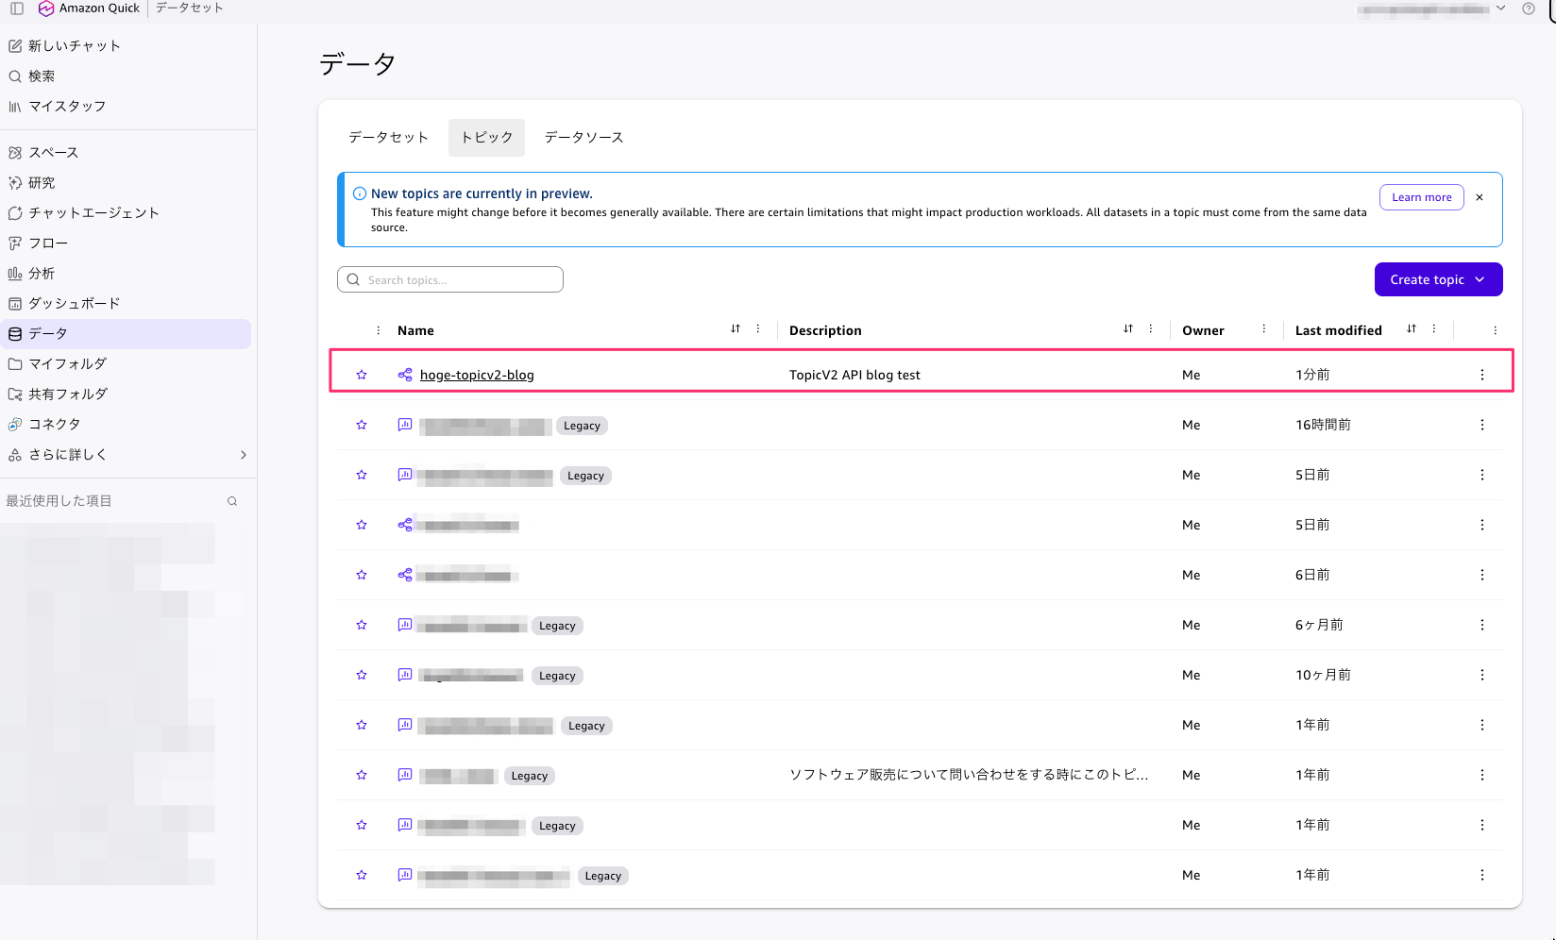Open row actions for hoge-topicv2-blog
Image resolution: width=1556 pixels, height=940 pixels.
[1482, 375]
